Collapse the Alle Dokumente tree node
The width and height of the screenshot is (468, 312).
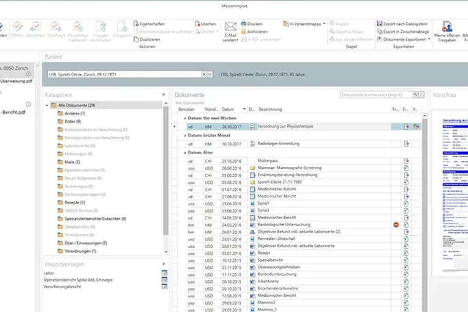(x=47, y=105)
